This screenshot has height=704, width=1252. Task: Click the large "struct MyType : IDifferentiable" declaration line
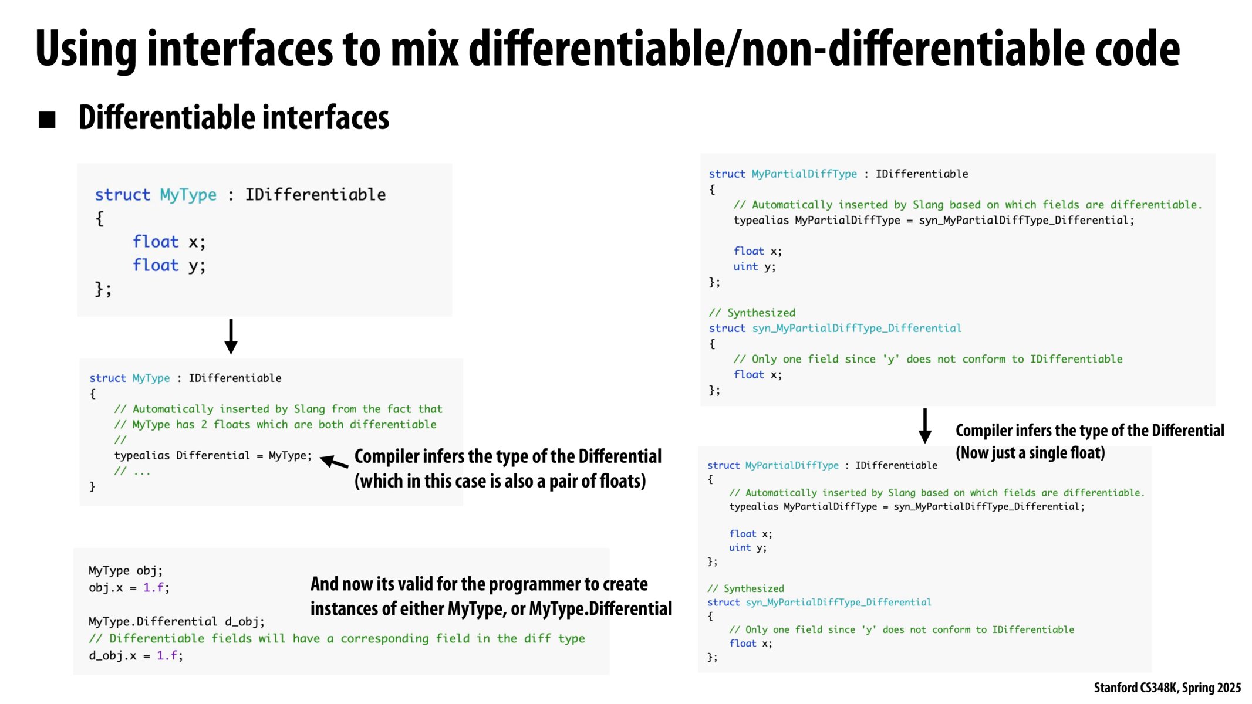point(240,195)
